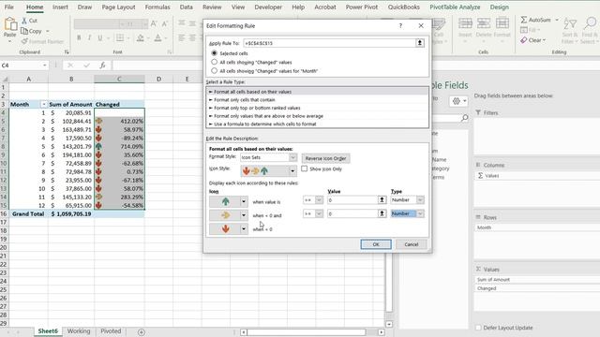Open the Name Box dropdown arrow

[x=44, y=66]
